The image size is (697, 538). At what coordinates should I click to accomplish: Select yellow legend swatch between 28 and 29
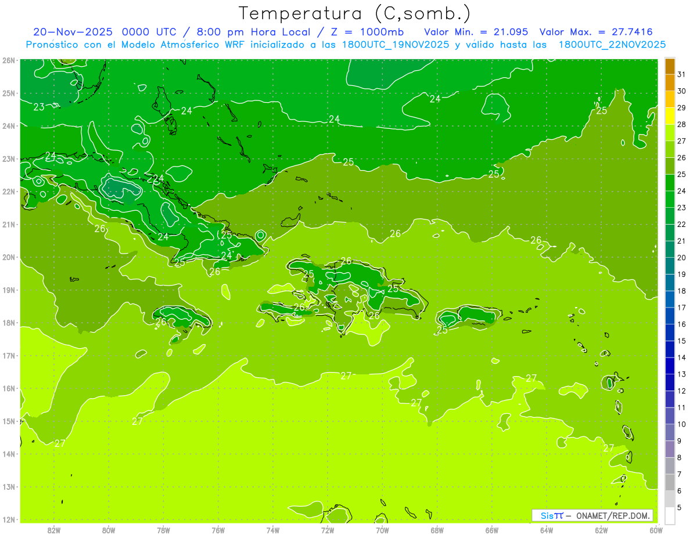click(670, 116)
